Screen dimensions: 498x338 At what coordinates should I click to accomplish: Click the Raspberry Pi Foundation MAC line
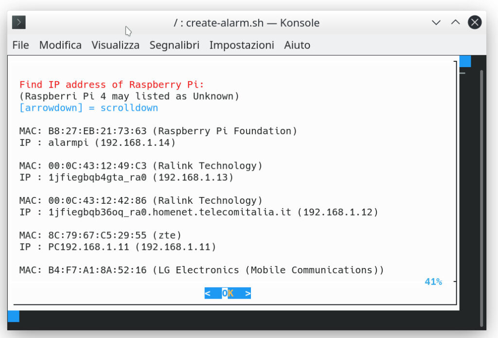coord(158,131)
